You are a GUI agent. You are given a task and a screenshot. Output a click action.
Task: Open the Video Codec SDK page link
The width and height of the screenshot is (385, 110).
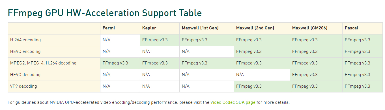233,102
